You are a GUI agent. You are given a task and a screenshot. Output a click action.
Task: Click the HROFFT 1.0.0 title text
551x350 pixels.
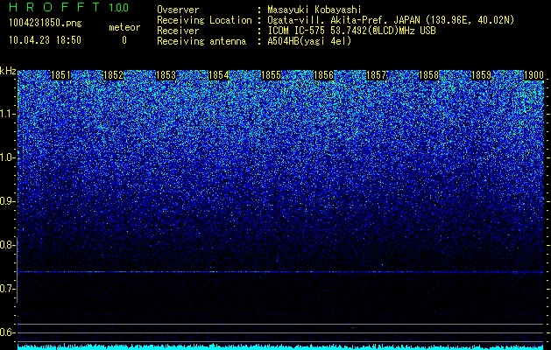click(69, 7)
